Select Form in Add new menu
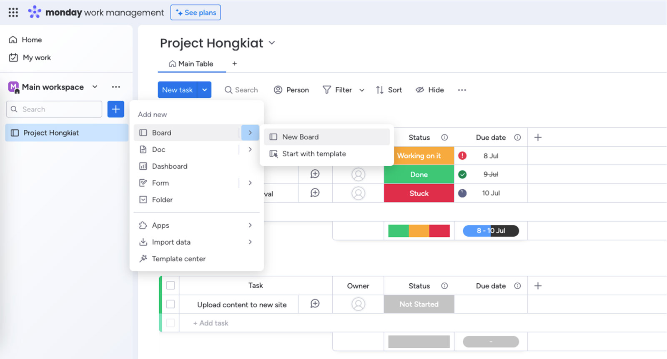 coord(187,183)
